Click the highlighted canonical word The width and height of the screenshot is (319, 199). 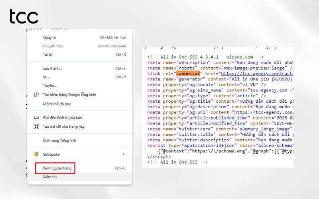tap(188, 74)
